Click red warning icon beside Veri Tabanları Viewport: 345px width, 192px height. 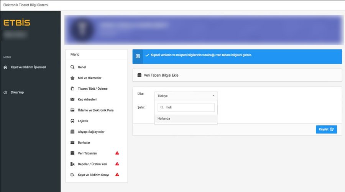tap(117, 153)
